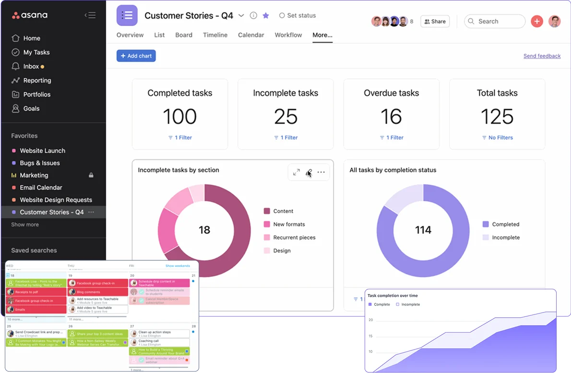The height and width of the screenshot is (373, 571).
Task: Switch to the Calendar tab
Action: click(251, 35)
